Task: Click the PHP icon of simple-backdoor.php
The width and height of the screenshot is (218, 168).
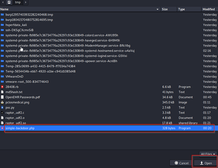Action: tap(2, 128)
